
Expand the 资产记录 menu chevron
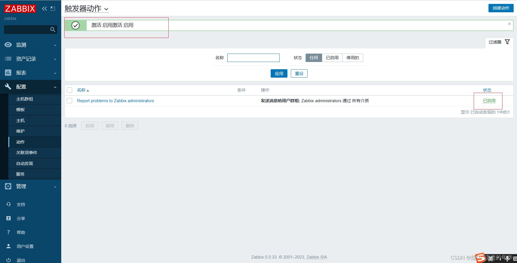coord(55,59)
